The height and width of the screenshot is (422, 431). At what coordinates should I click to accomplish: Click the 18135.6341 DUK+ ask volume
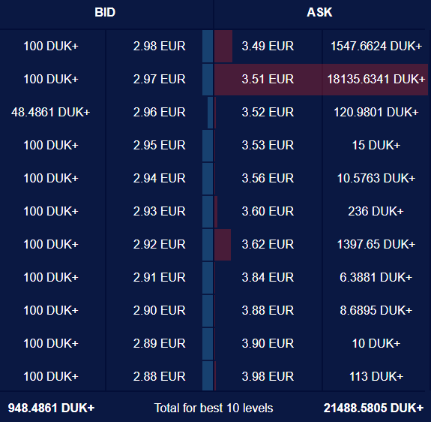tap(376, 80)
